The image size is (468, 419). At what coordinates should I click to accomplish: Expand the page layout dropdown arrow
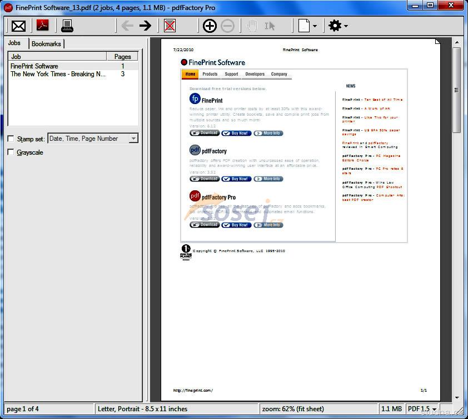pyautogui.click(x=315, y=26)
